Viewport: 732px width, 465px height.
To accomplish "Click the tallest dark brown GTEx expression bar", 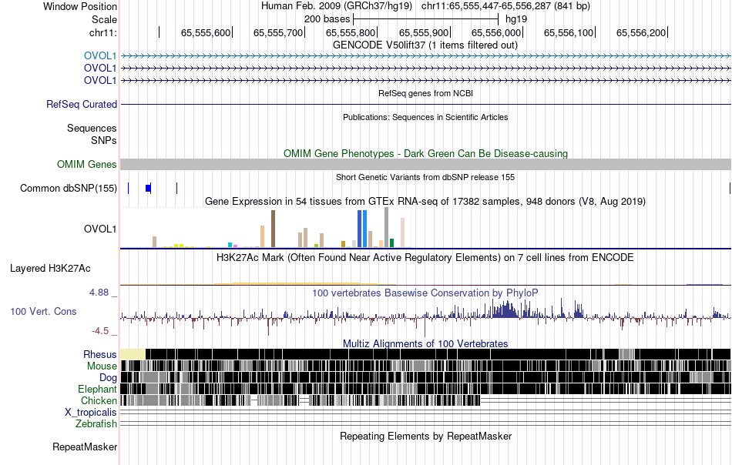I will coord(273,229).
